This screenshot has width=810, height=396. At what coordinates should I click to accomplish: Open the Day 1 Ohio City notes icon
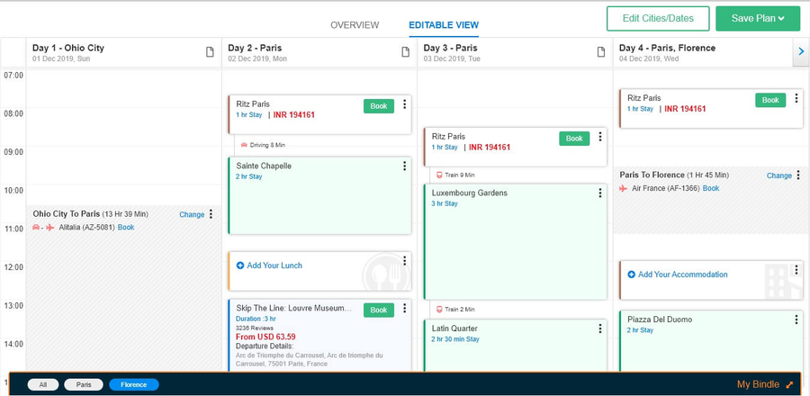pos(210,52)
